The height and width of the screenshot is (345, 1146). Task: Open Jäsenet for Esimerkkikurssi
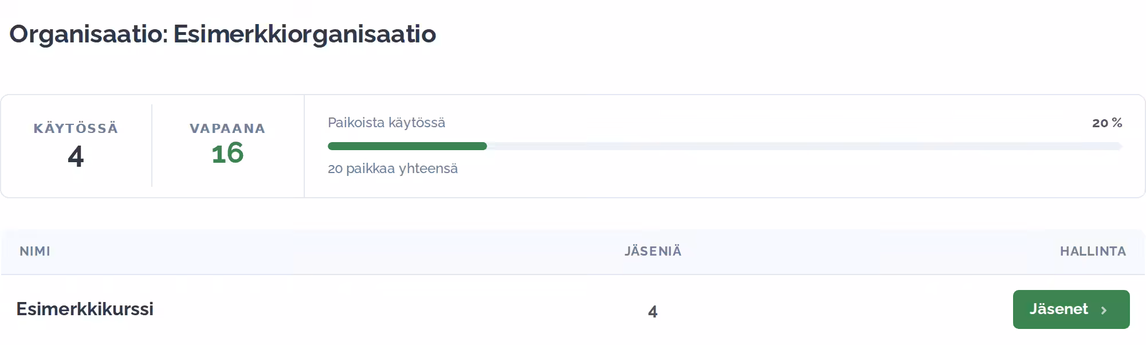pos(1071,309)
